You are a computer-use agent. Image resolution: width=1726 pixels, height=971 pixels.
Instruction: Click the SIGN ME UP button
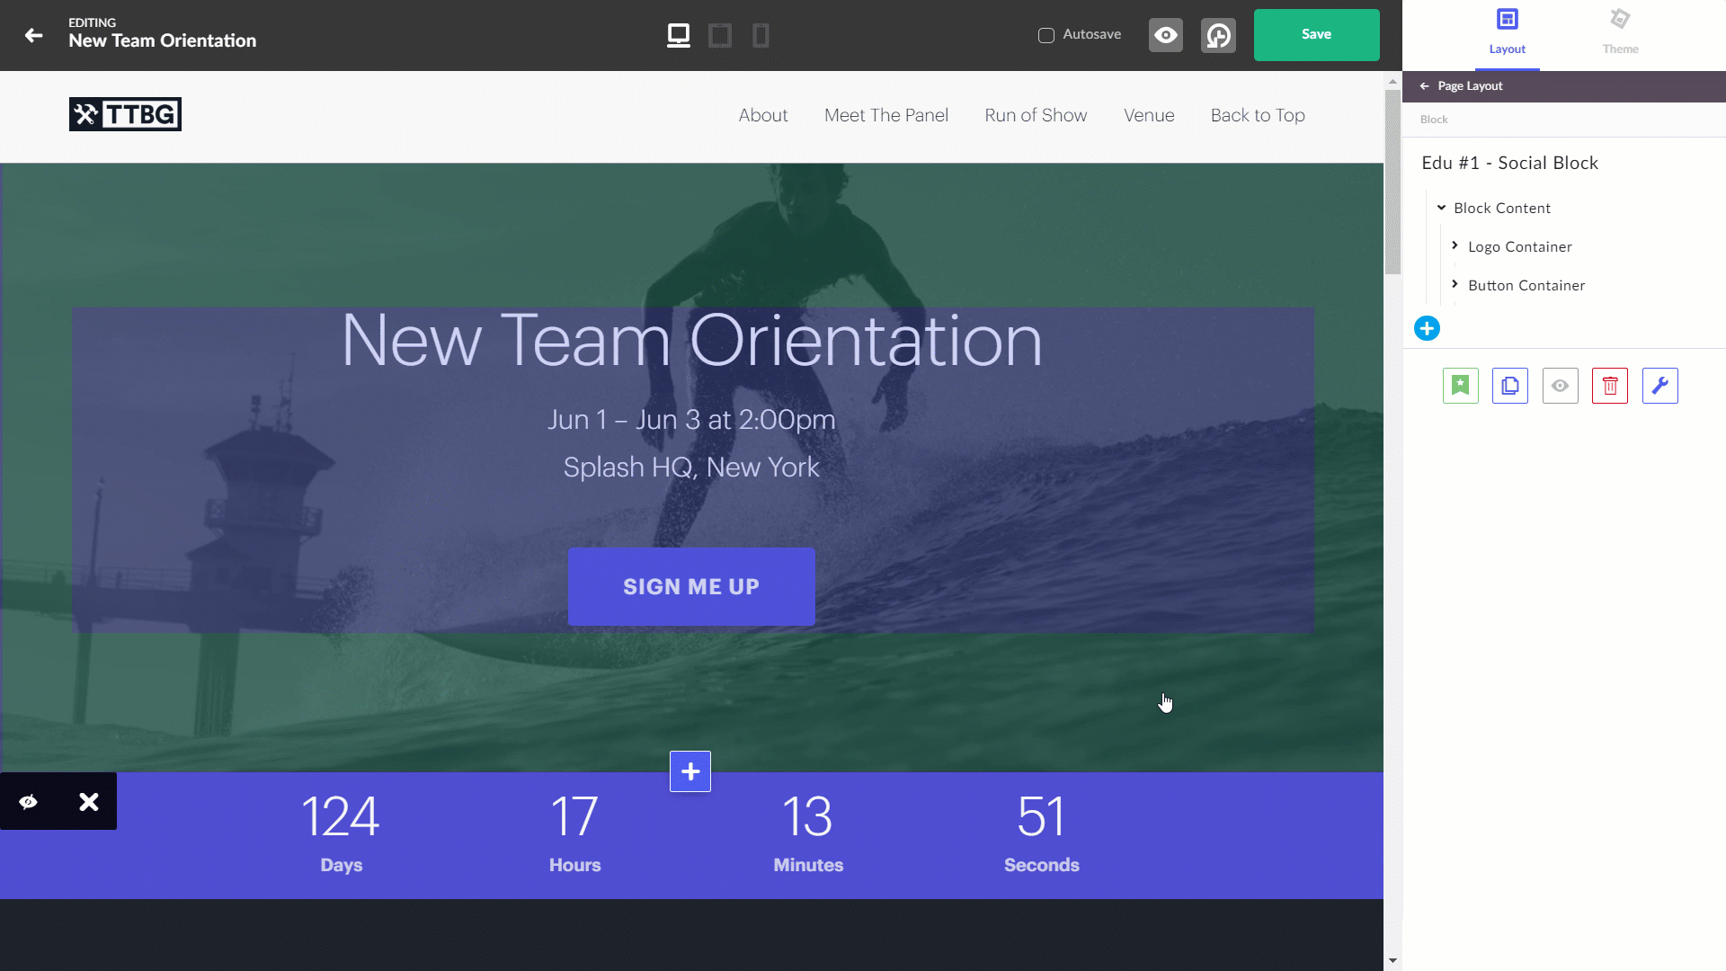tap(691, 586)
